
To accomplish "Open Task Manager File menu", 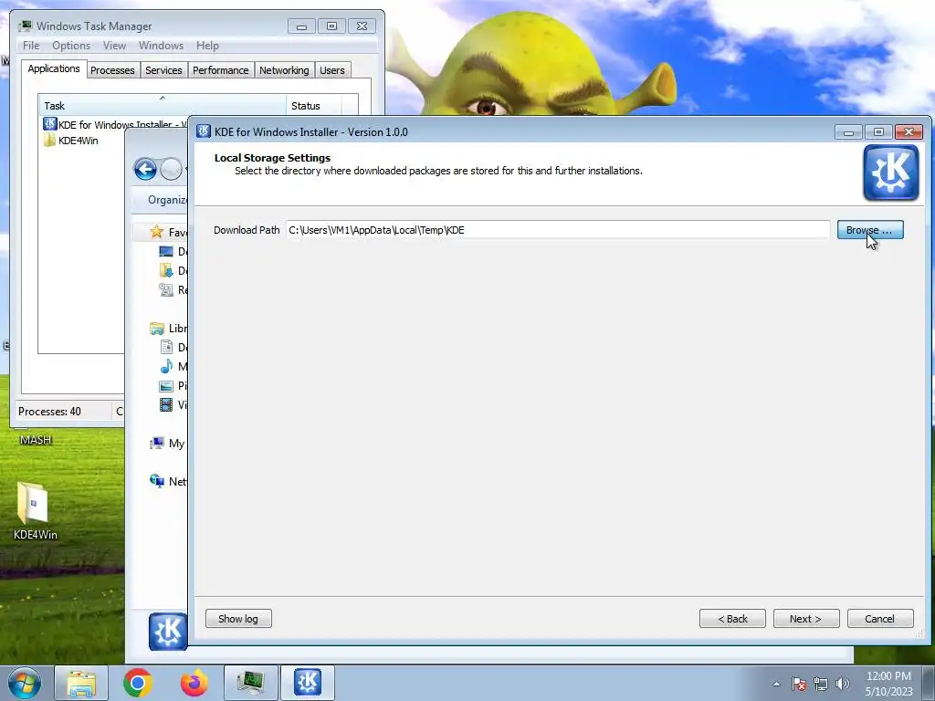I will [31, 46].
